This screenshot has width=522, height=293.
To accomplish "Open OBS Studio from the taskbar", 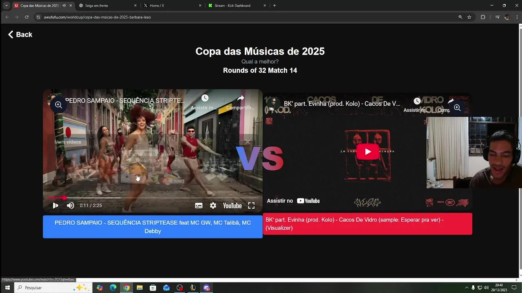I will click(180, 288).
